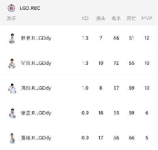Sort by the 爆头 column header
158x150 pixels.
pyautogui.click(x=101, y=18)
